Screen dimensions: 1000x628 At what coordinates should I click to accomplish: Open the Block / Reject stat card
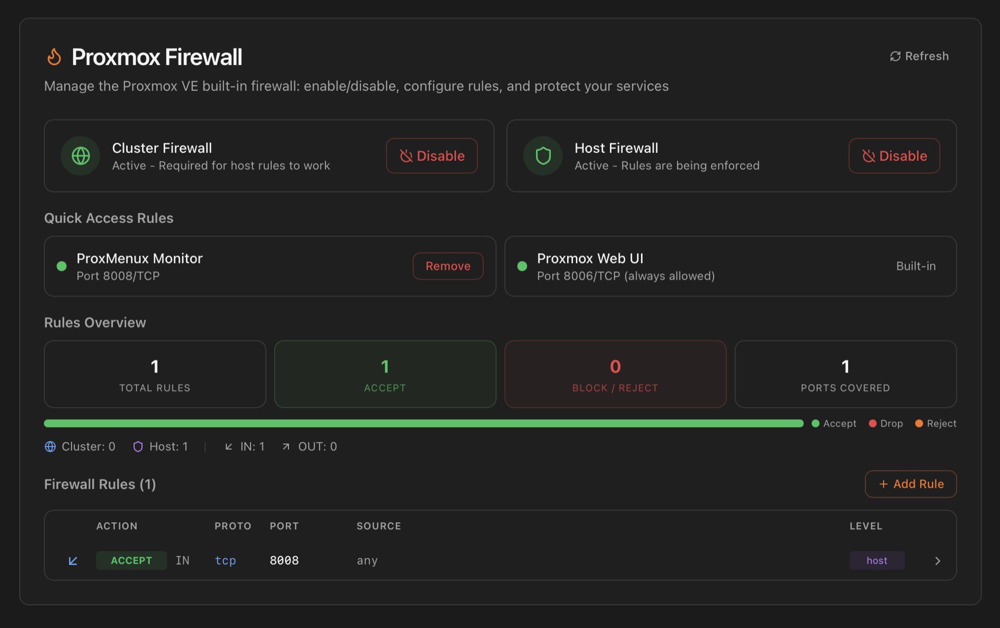tap(615, 374)
